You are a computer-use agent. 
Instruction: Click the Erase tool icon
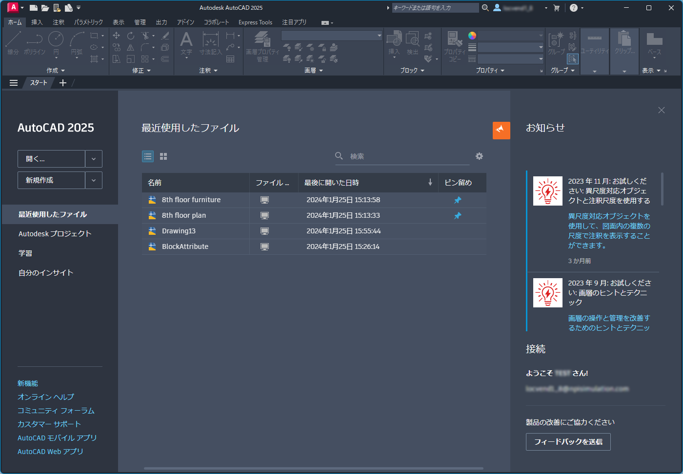click(165, 36)
